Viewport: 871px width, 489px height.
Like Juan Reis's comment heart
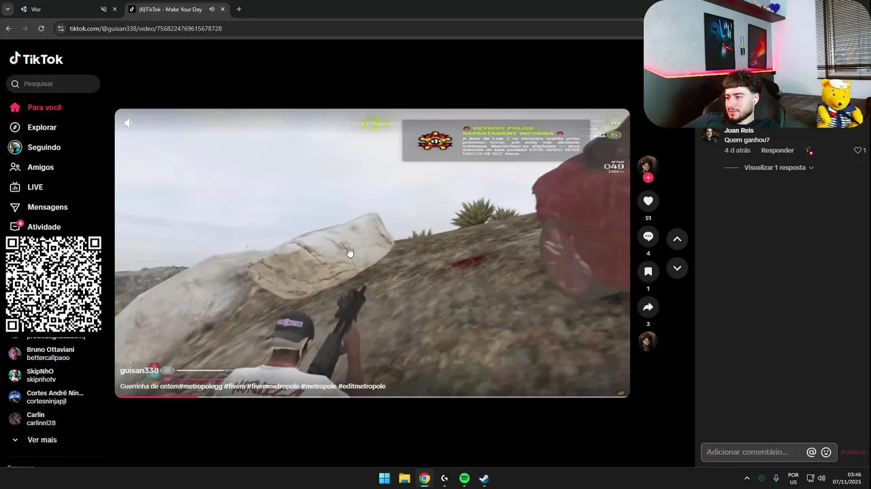click(x=857, y=151)
